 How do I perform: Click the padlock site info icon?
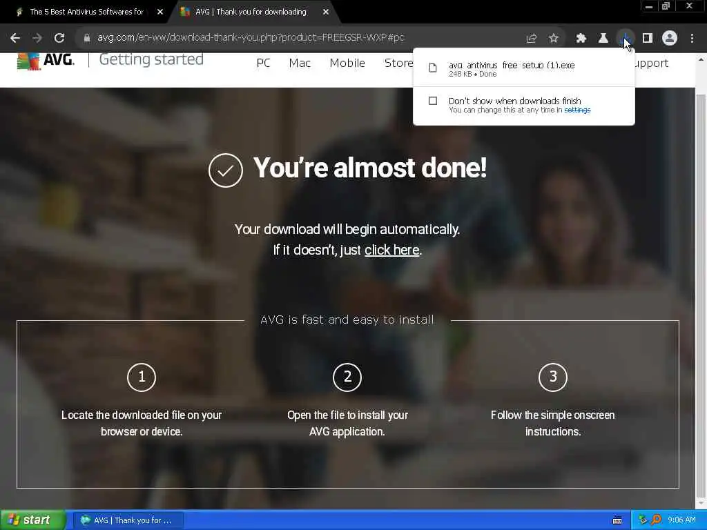(87, 38)
